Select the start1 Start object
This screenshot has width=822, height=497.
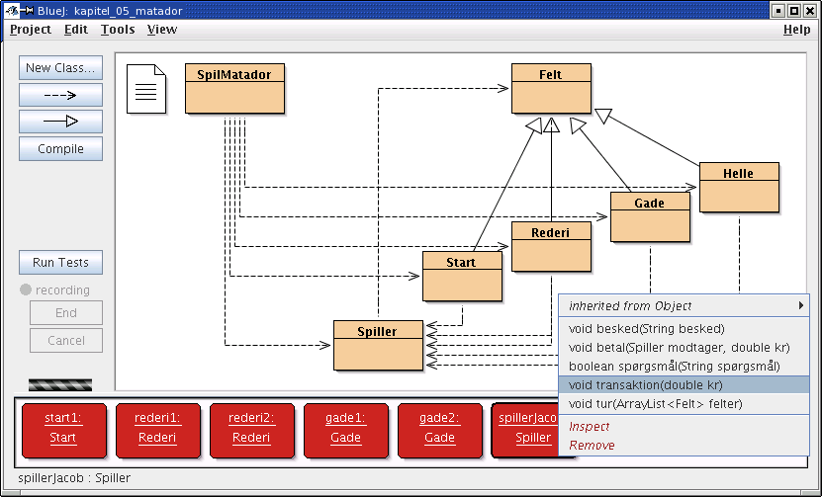pyautogui.click(x=62, y=429)
